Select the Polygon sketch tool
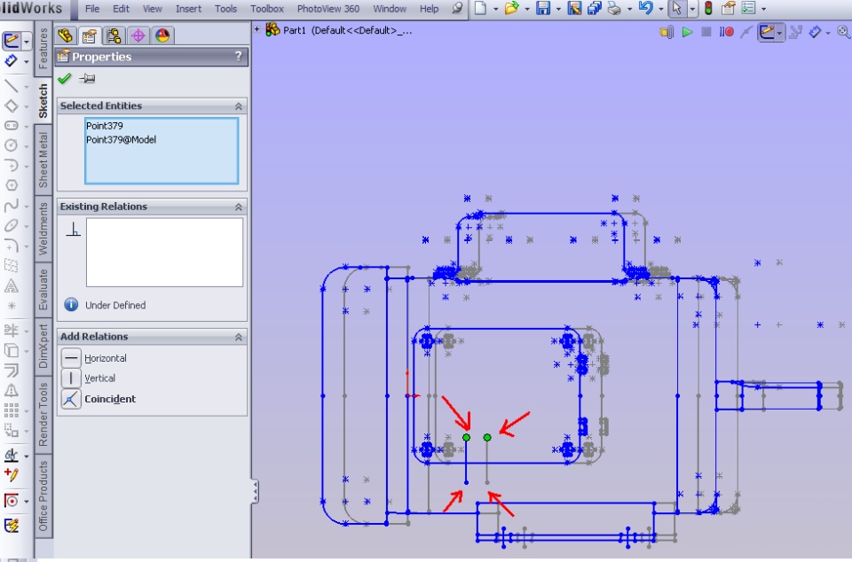Viewport: 852px width, 562px height. point(12,185)
